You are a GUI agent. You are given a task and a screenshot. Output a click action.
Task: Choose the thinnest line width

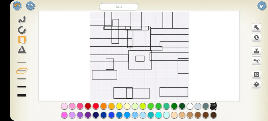point(22,62)
